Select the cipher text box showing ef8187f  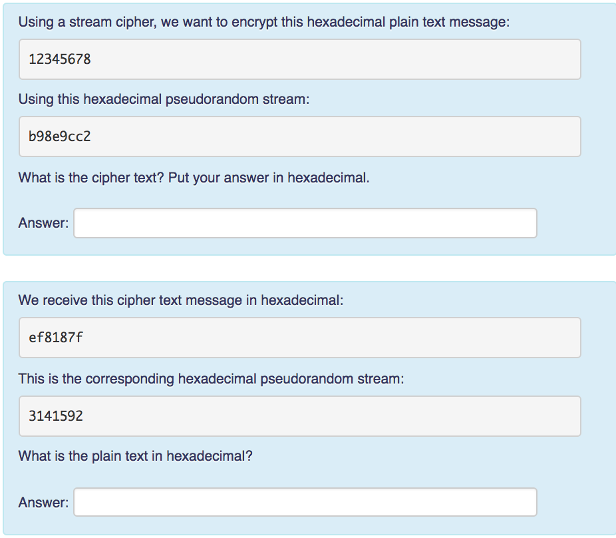pos(299,338)
